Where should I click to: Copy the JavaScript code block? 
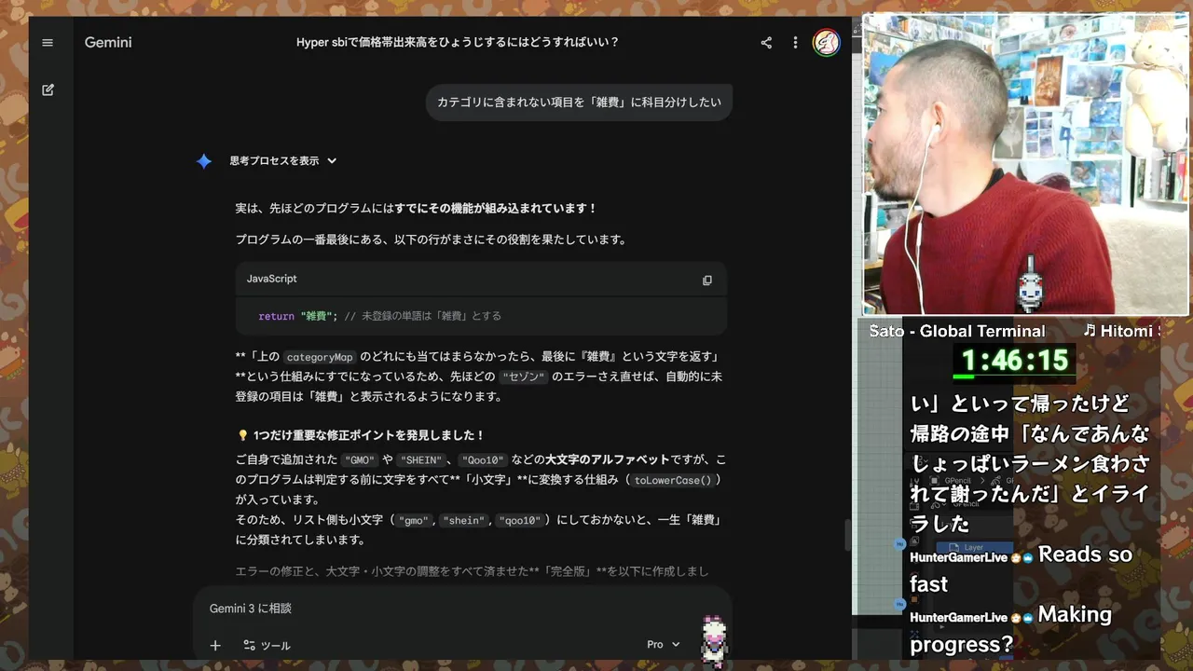707,280
